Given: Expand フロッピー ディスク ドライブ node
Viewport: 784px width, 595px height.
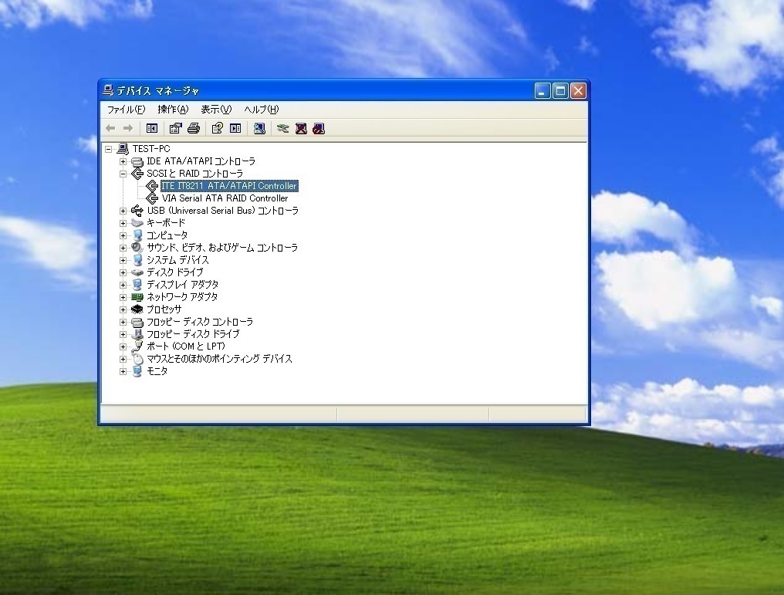Looking at the screenshot, I should tap(123, 334).
